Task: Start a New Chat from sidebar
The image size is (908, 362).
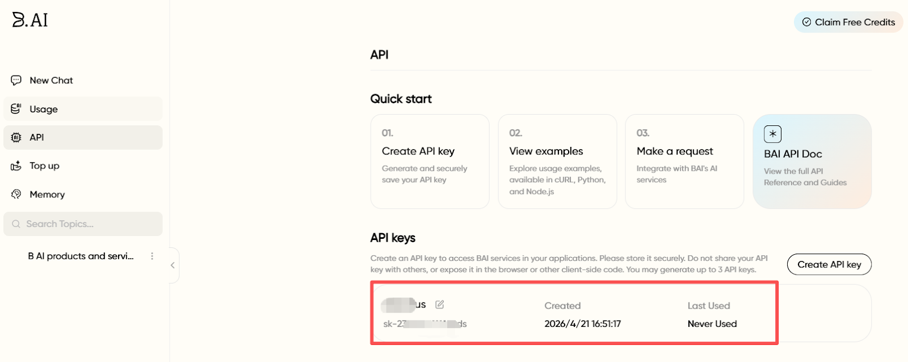Action: [x=52, y=81]
